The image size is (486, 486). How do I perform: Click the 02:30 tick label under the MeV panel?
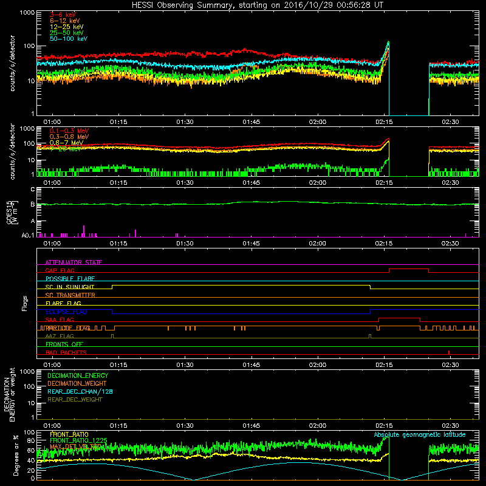coord(450,183)
